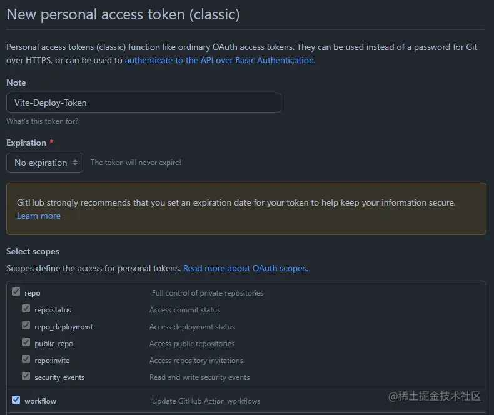The width and height of the screenshot is (494, 415).
Task: Open the No expiration dropdown
Action: pyautogui.click(x=45, y=162)
